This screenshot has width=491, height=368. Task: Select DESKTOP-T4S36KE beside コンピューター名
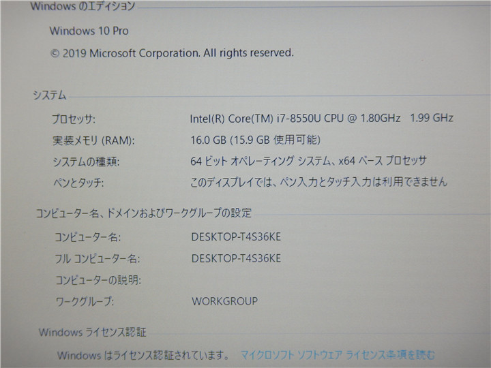236,237
